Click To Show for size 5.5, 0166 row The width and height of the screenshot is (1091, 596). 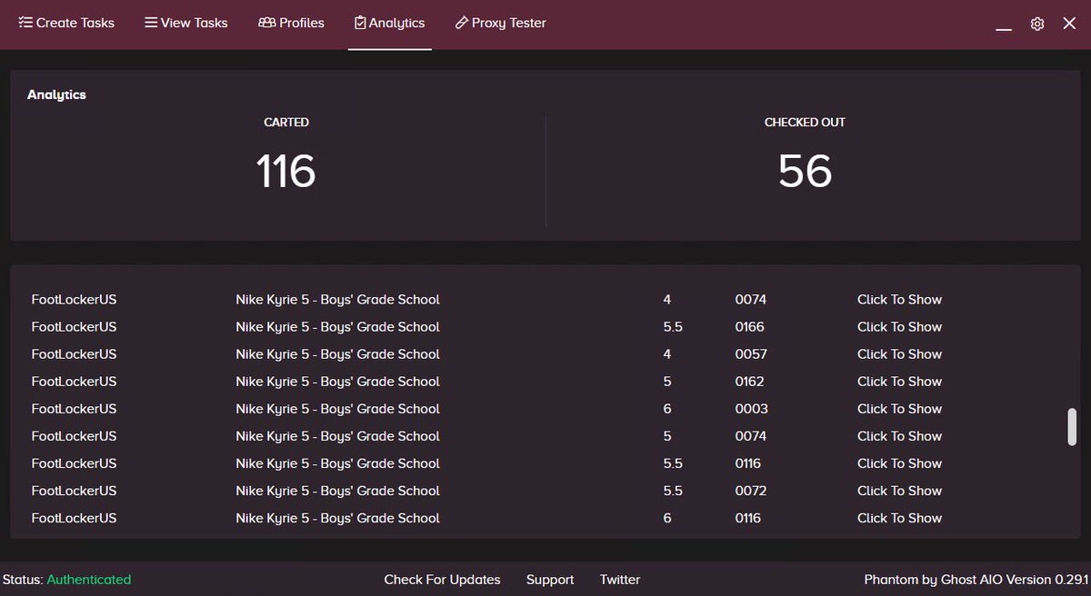[x=899, y=327]
